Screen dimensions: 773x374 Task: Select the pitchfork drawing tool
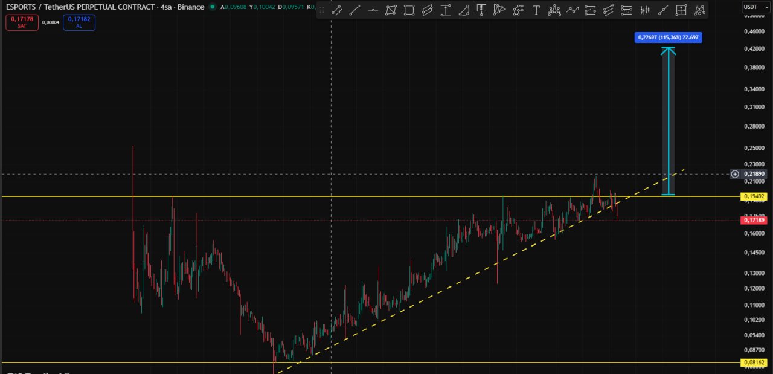(x=499, y=10)
